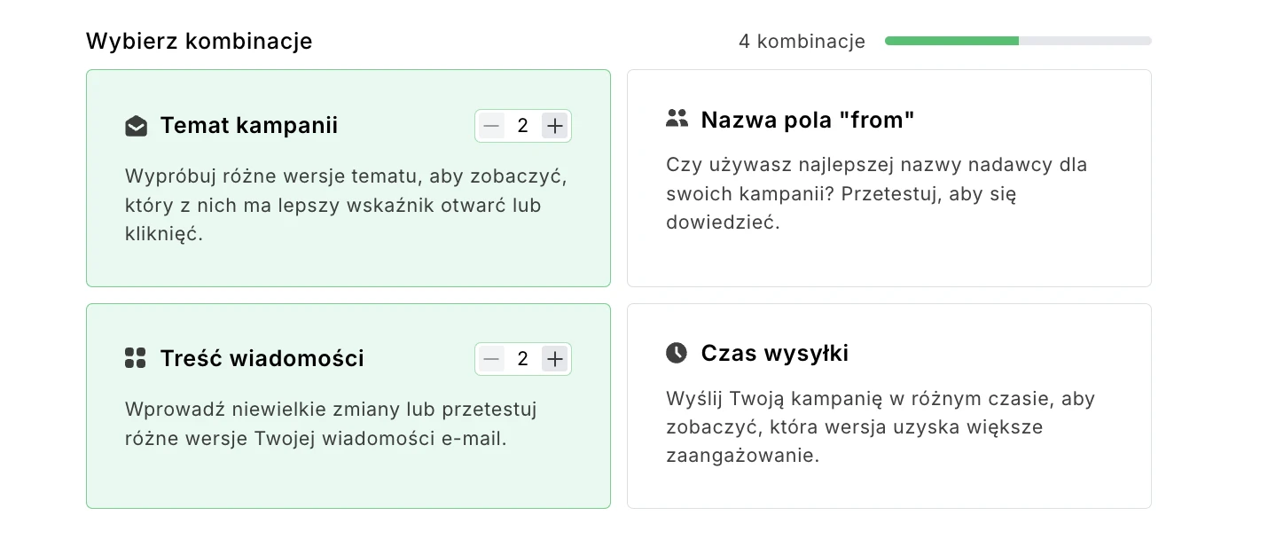Select the Czas wysyłki option title

pyautogui.click(x=774, y=354)
